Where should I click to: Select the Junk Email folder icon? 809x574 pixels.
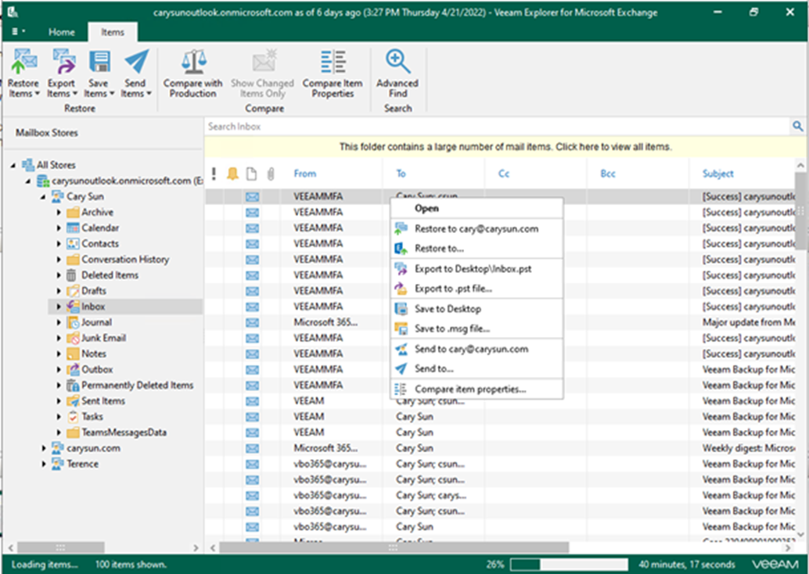click(73, 339)
